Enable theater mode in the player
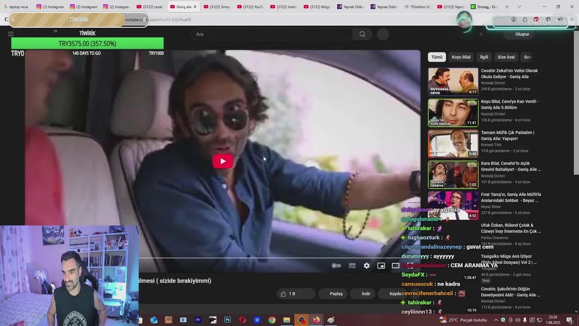This screenshot has height=326, width=579. click(395, 266)
